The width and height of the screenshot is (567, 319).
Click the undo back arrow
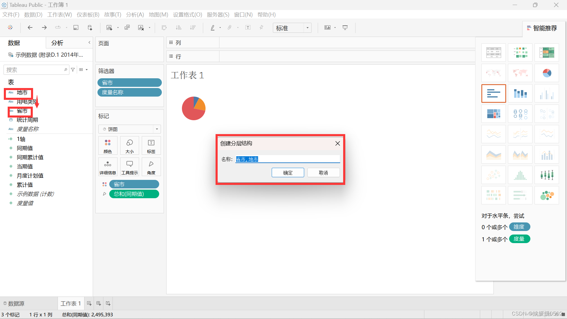click(30, 28)
